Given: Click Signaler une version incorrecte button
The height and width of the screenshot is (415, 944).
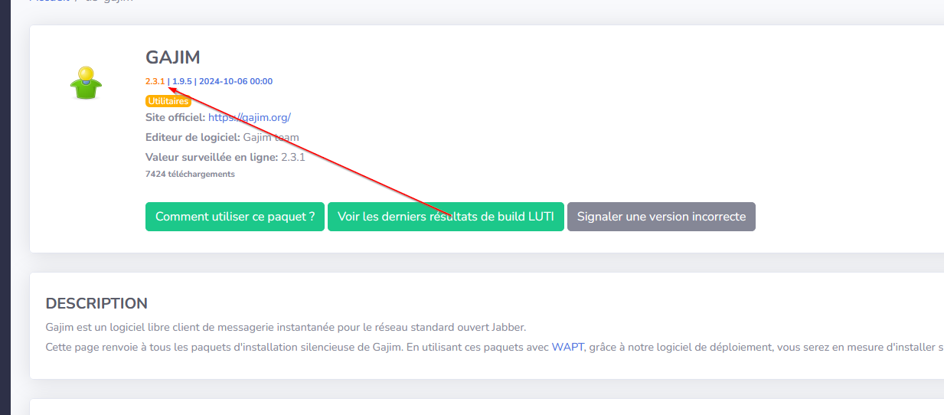Looking at the screenshot, I should (661, 217).
